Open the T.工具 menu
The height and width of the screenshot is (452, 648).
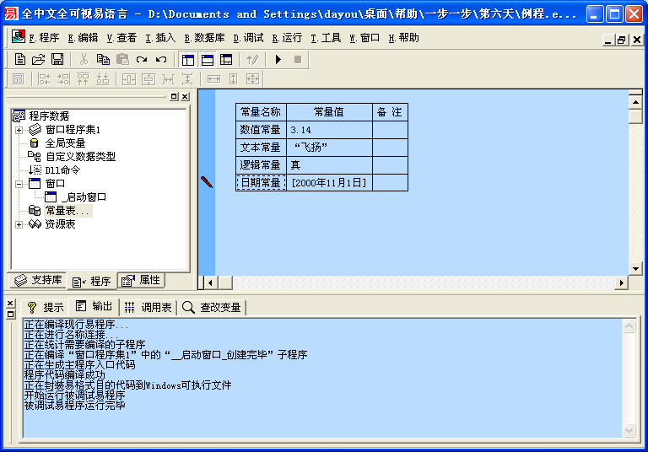coord(326,38)
